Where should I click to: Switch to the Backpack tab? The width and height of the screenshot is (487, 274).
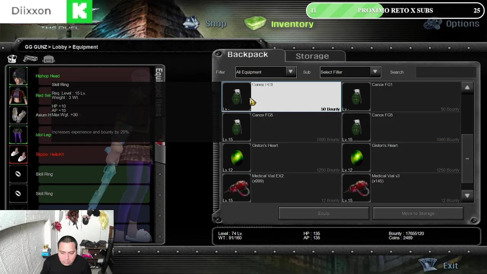(x=248, y=55)
